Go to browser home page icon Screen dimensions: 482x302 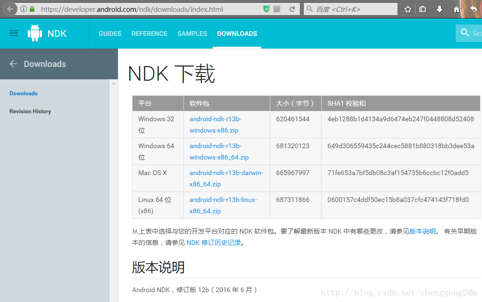456,9
